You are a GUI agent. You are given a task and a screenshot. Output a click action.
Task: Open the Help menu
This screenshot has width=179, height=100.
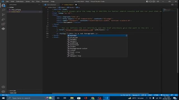coord(53,1)
